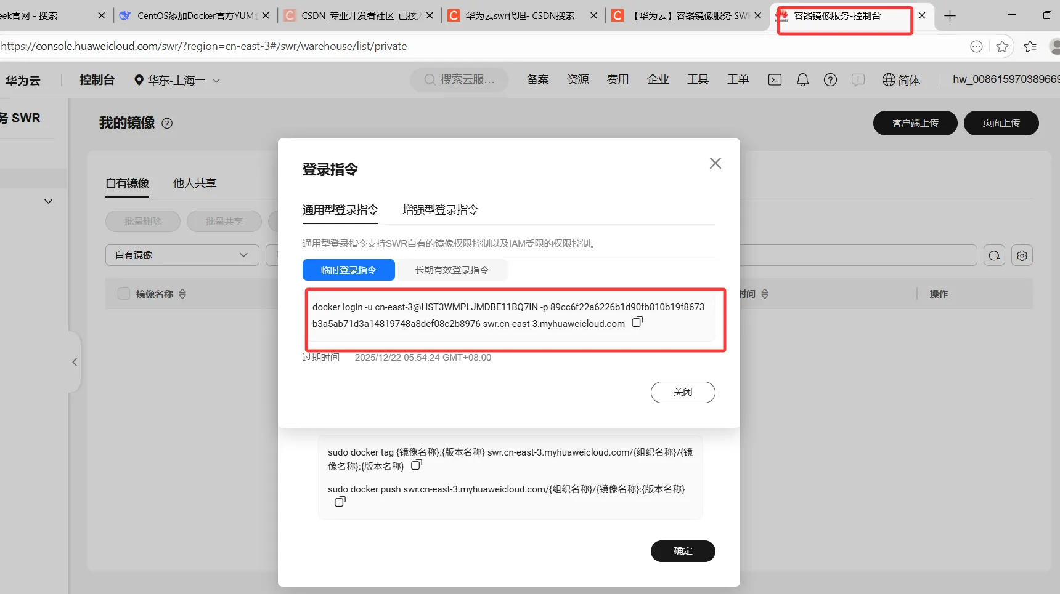Copy the sudo docker push command

(340, 502)
